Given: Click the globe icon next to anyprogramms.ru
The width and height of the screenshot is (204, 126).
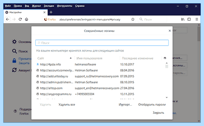Looking at the screenshot, I should (x=38, y=94).
